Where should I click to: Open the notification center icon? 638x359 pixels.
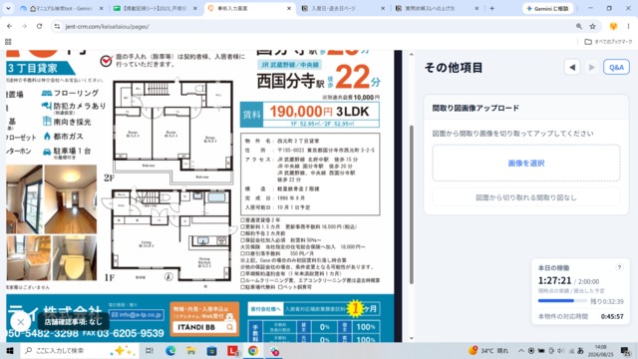[625, 350]
